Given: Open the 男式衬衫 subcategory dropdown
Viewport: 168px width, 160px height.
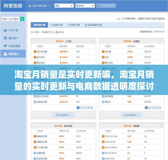Looking at the screenshot, I should tap(85, 6).
